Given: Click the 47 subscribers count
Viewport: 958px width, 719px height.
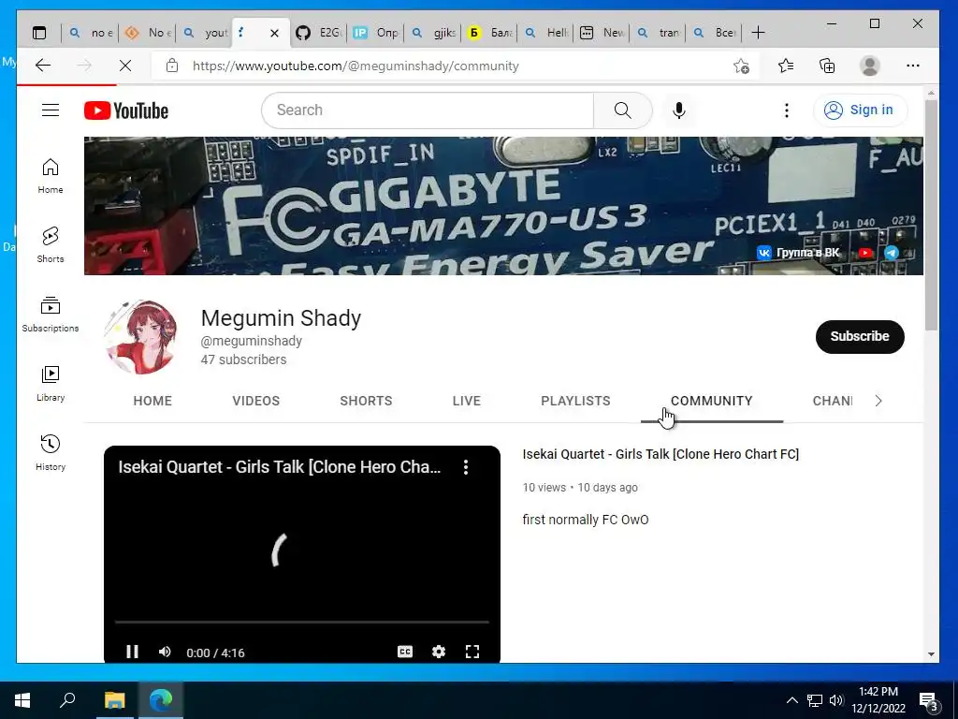Looking at the screenshot, I should coord(243,359).
